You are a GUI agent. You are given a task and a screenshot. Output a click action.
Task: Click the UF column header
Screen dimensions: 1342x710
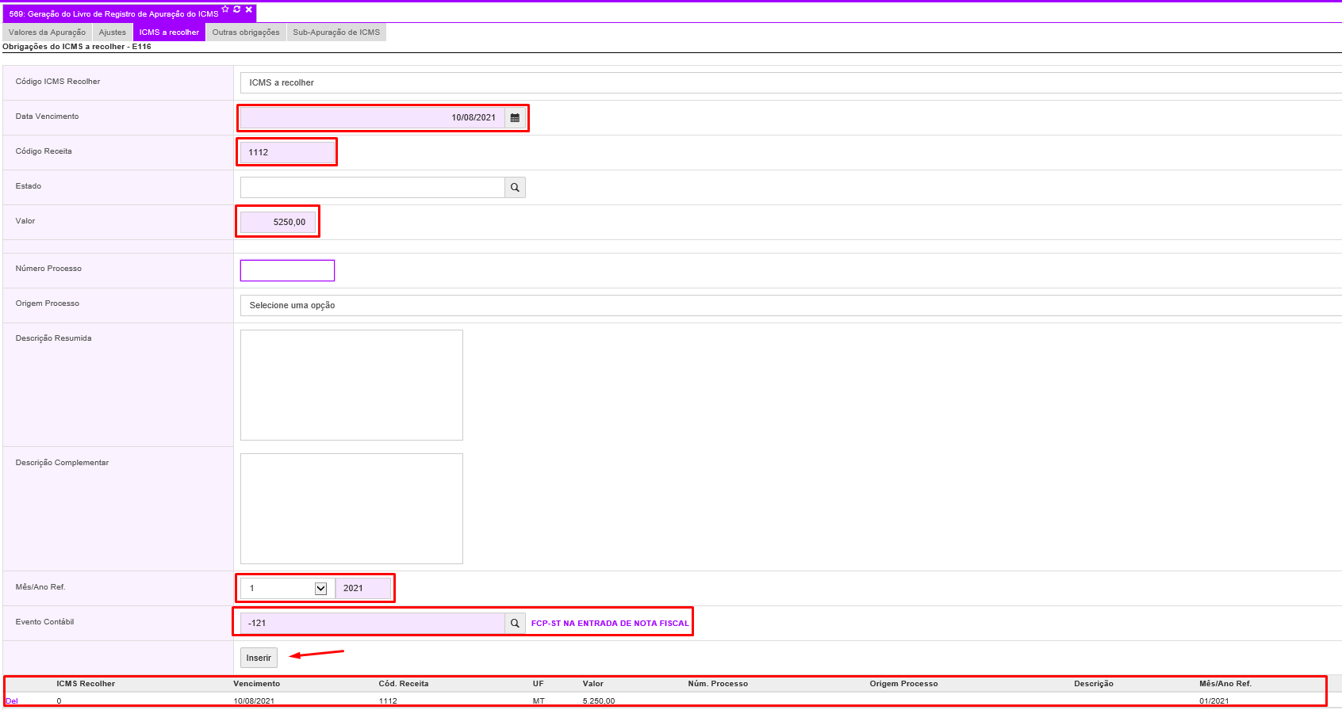(539, 684)
